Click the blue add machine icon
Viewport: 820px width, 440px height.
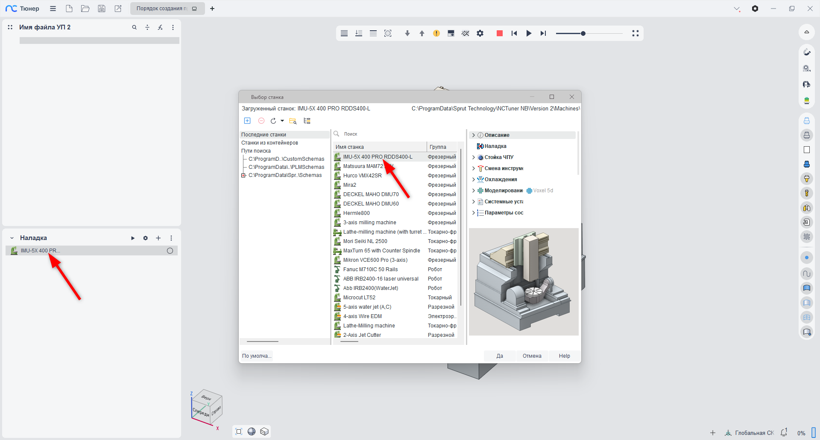[x=247, y=121]
